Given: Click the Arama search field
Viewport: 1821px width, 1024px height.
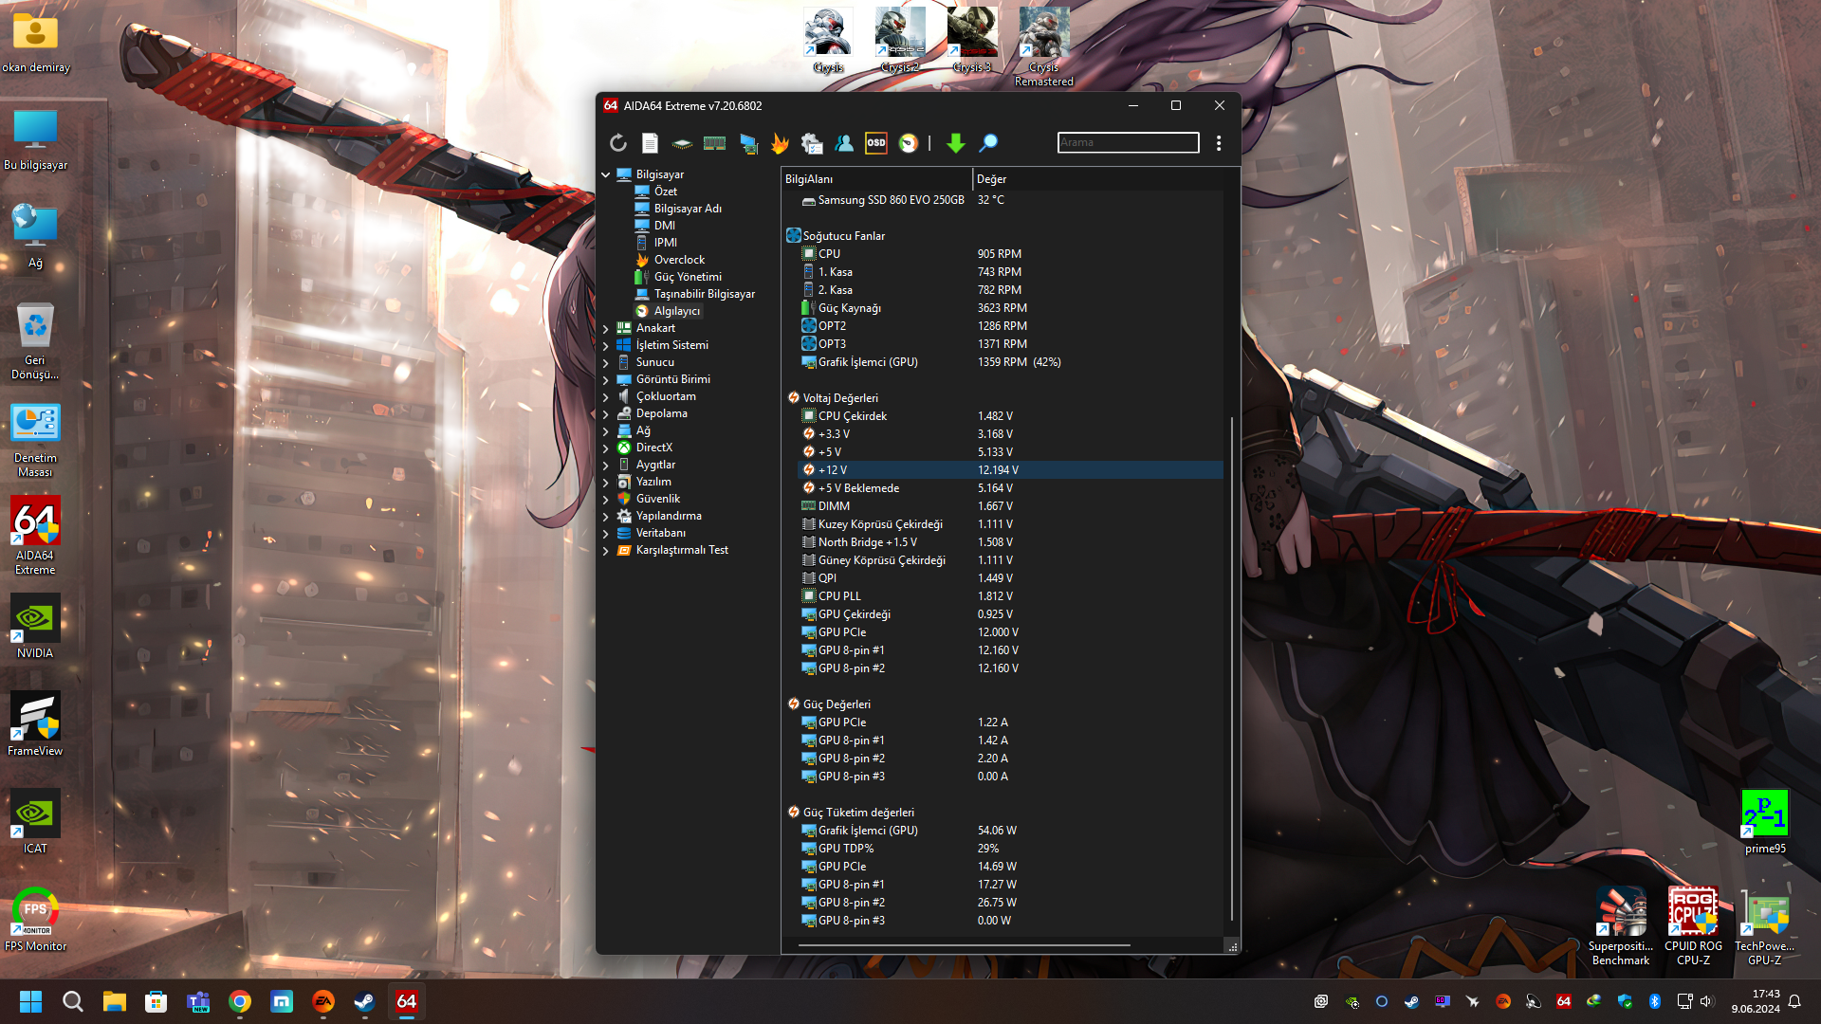Looking at the screenshot, I should point(1128,142).
